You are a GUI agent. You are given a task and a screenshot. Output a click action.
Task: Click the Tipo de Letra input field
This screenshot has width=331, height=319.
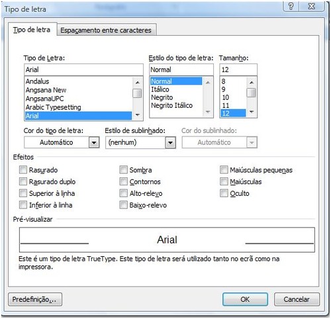[x=83, y=69]
